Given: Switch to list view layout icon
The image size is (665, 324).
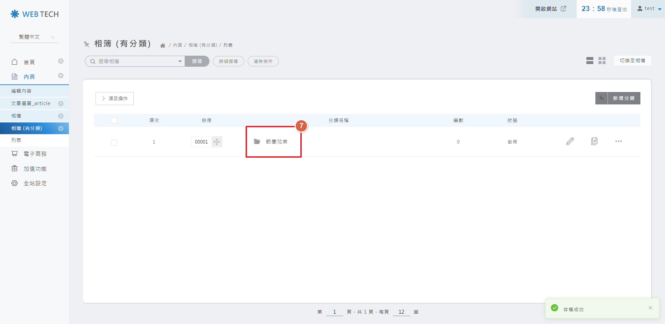Looking at the screenshot, I should (589, 61).
